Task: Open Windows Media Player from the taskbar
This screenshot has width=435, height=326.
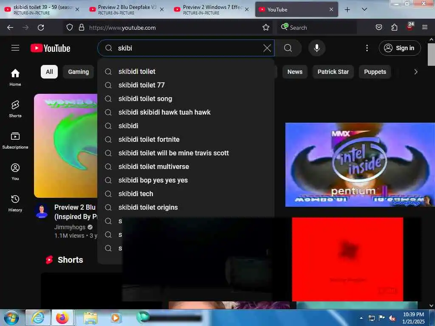Action: (116, 318)
